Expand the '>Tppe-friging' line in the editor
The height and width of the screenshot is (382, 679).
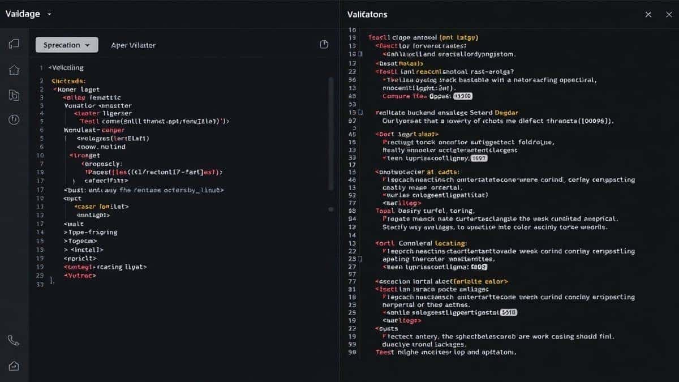(x=91, y=232)
